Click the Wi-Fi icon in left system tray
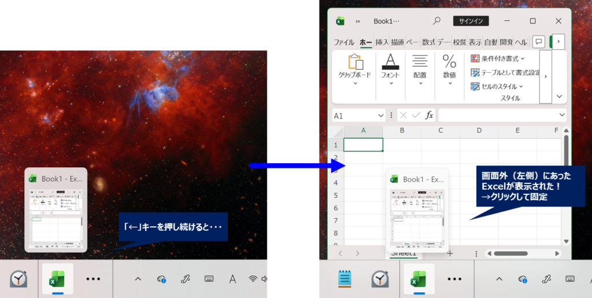The width and height of the screenshot is (592, 298). coord(253,279)
